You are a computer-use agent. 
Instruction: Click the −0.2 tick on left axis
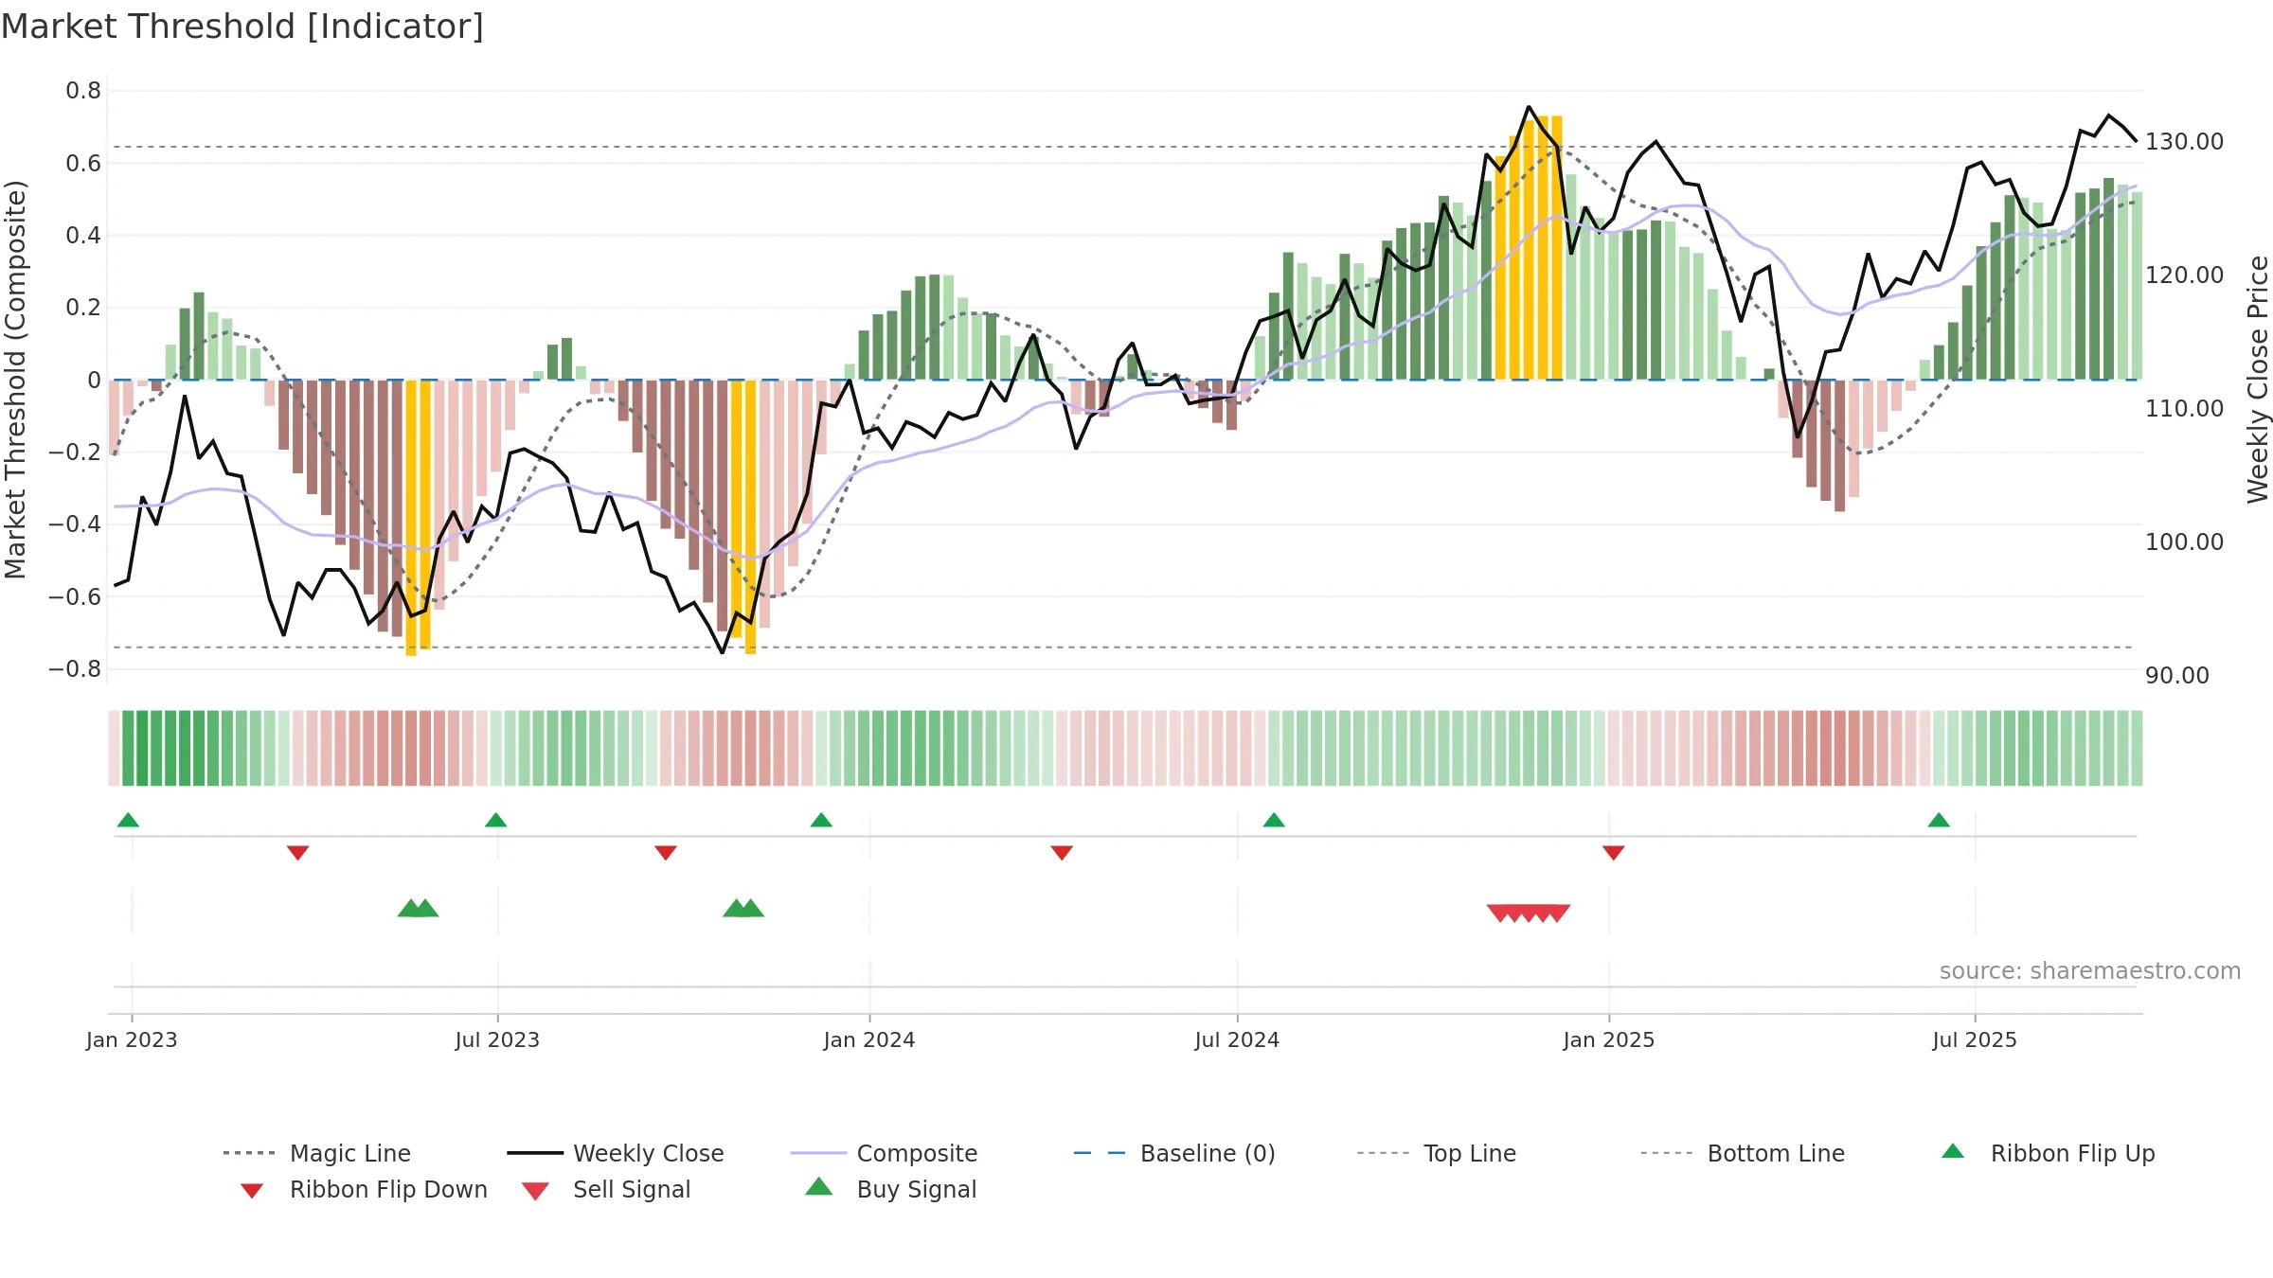pyautogui.click(x=75, y=453)
